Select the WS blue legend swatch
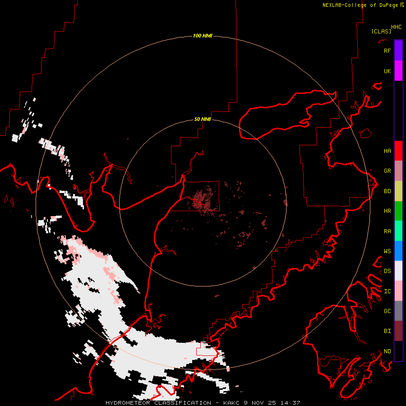The height and width of the screenshot is (406, 406). 398,251
